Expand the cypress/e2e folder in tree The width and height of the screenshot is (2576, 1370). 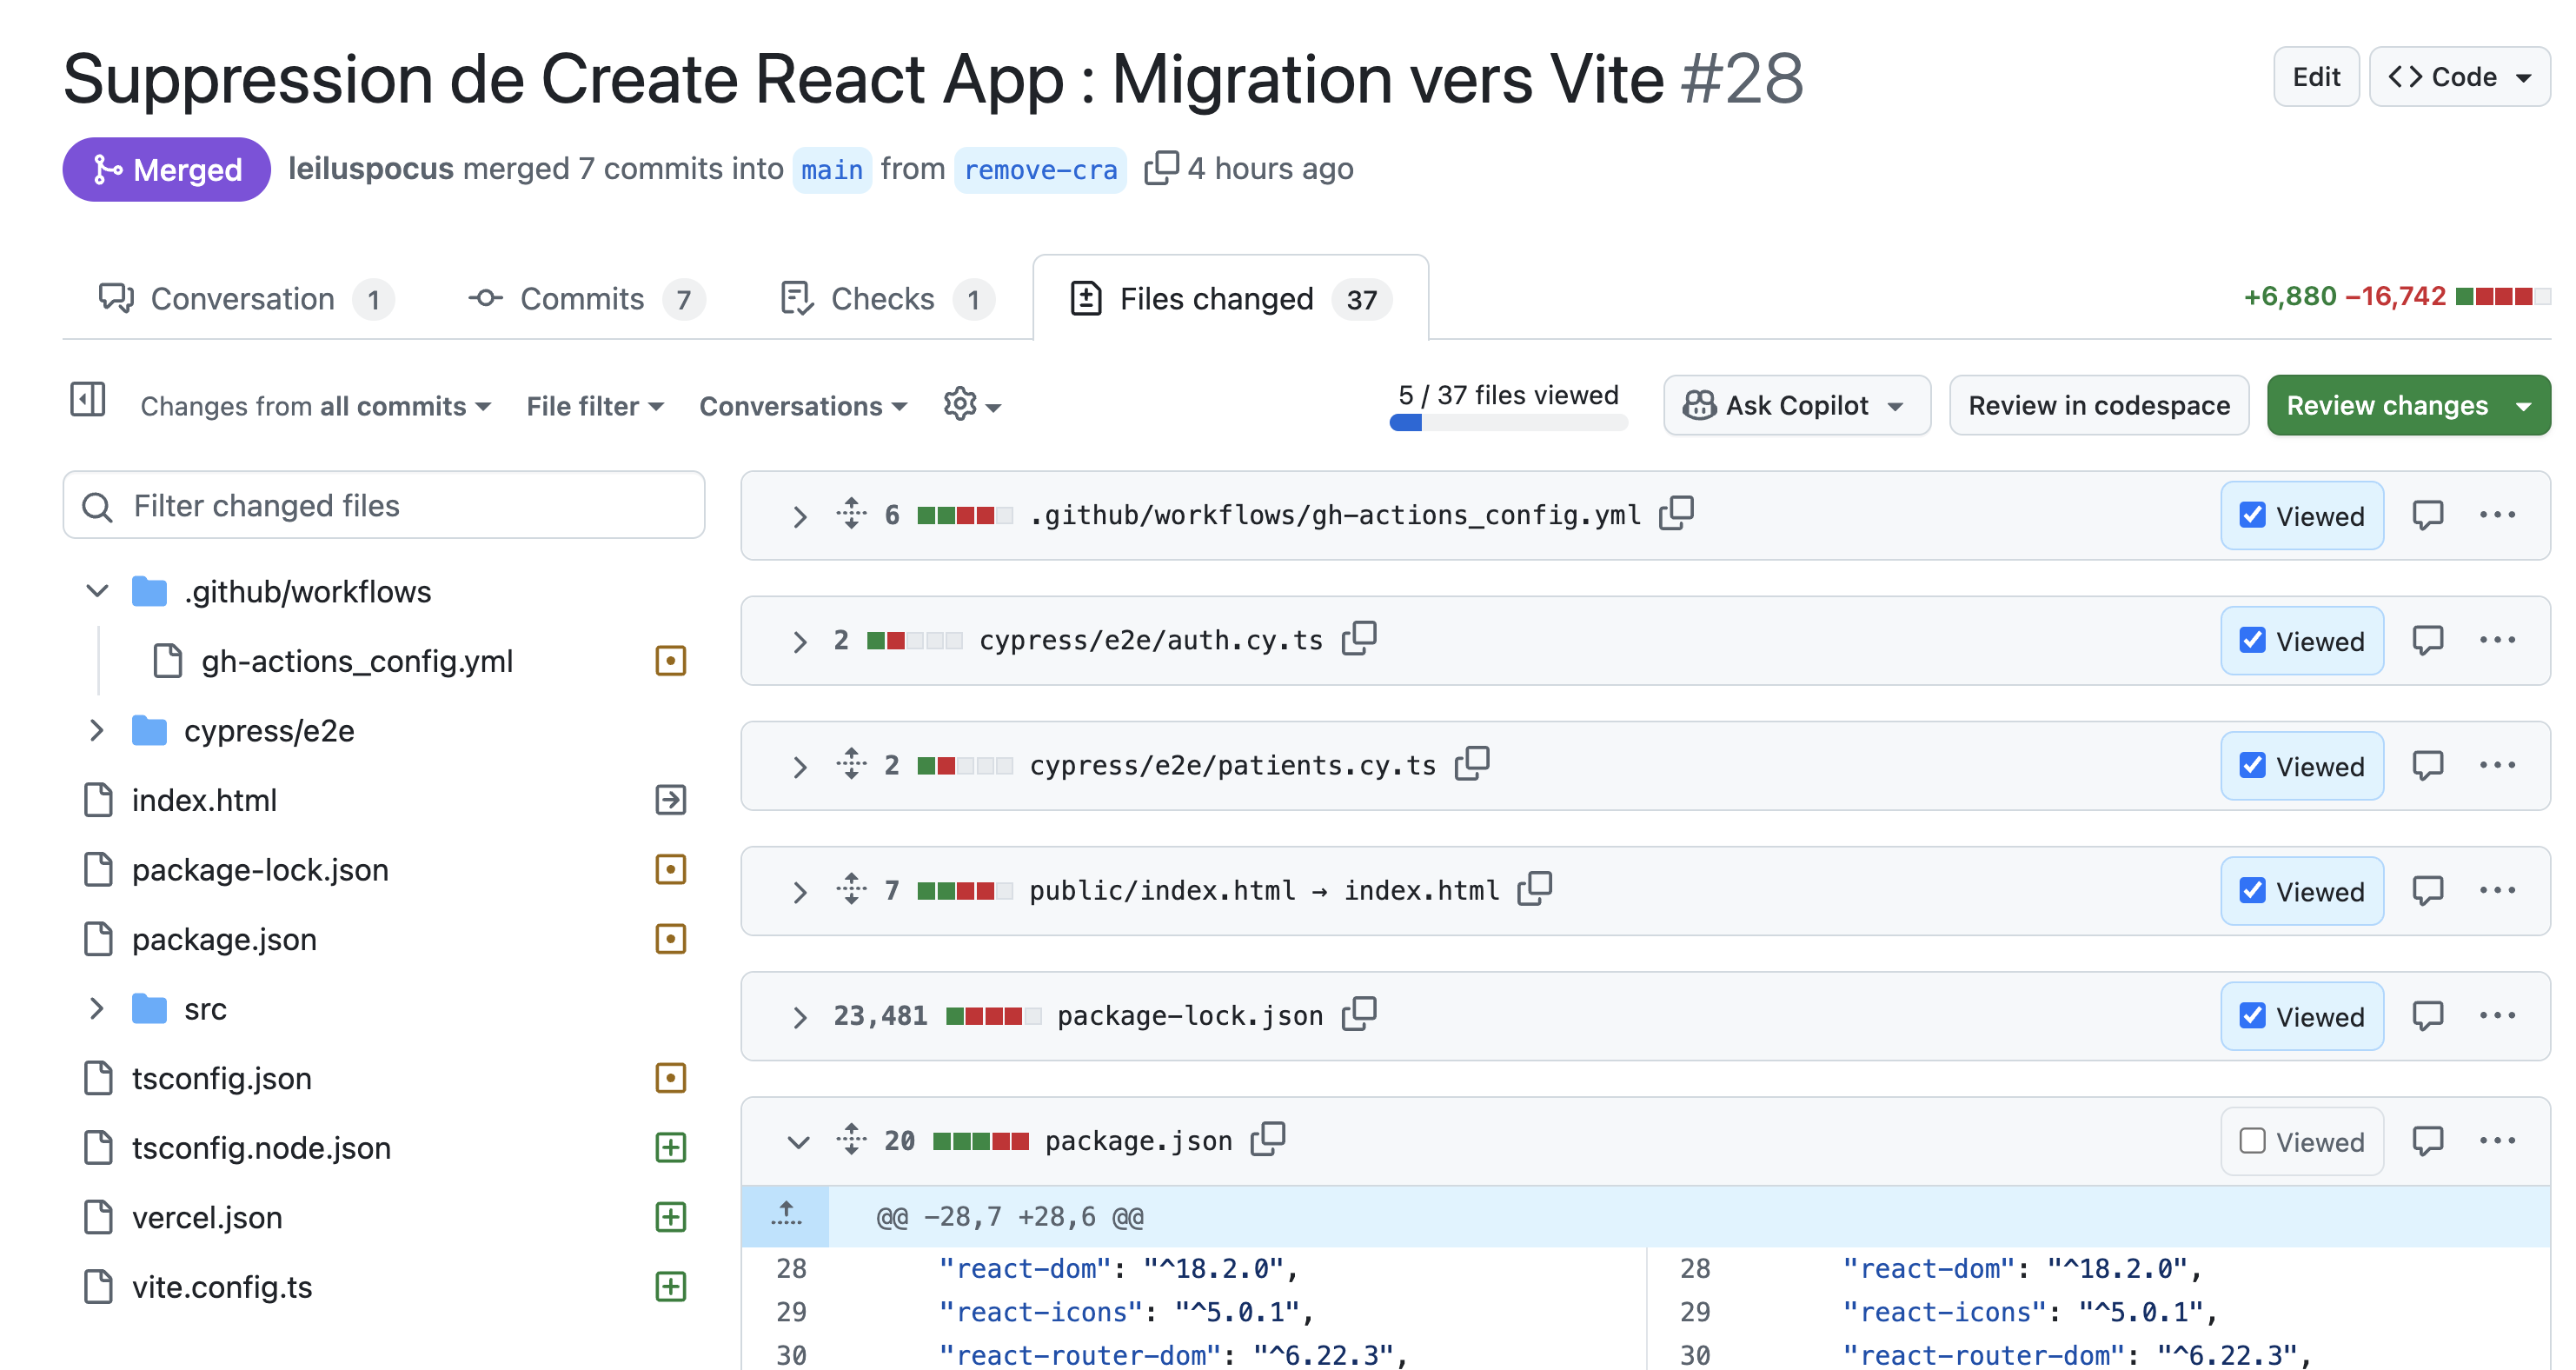click(96, 730)
